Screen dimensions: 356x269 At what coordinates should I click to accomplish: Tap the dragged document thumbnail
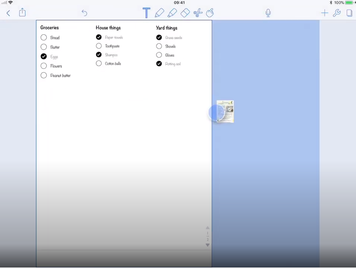pyautogui.click(x=225, y=111)
